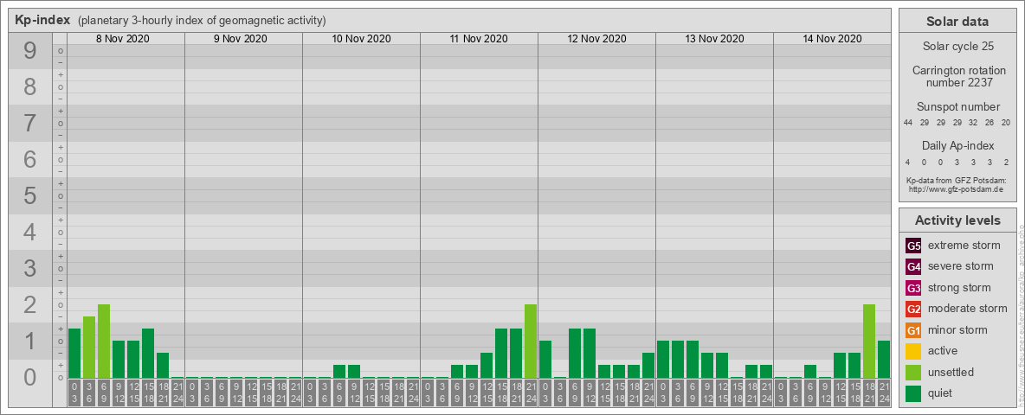Click the Activity levels panel heading
The width and height of the screenshot is (1025, 415).
957,220
